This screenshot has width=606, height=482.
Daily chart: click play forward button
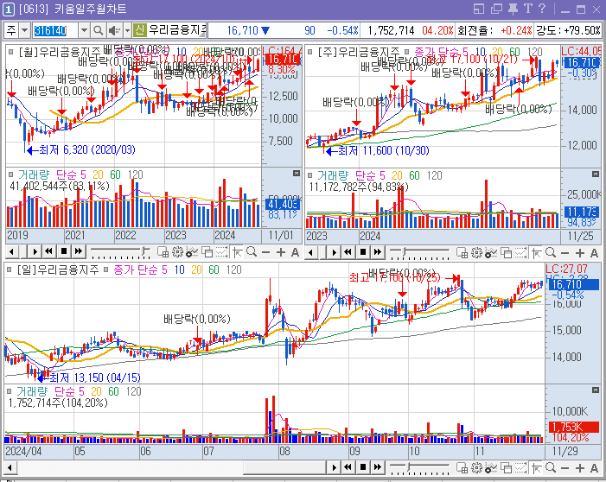pos(334,467)
